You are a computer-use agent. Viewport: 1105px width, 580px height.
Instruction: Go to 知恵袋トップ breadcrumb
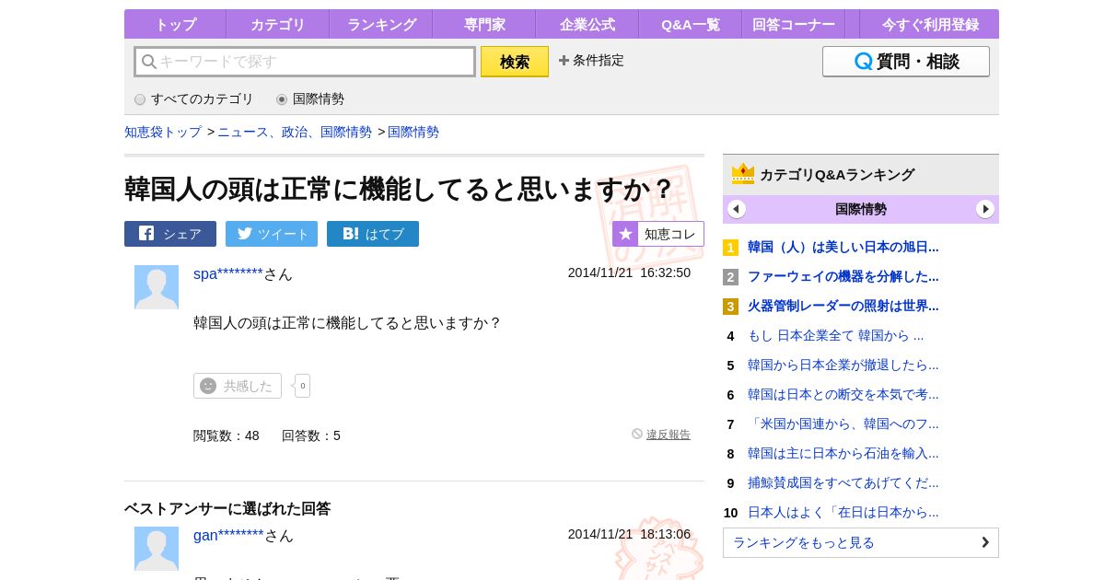coord(163,132)
